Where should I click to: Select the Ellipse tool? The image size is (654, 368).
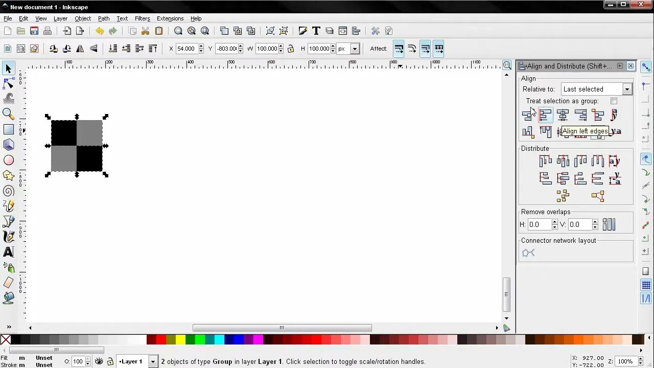point(8,160)
